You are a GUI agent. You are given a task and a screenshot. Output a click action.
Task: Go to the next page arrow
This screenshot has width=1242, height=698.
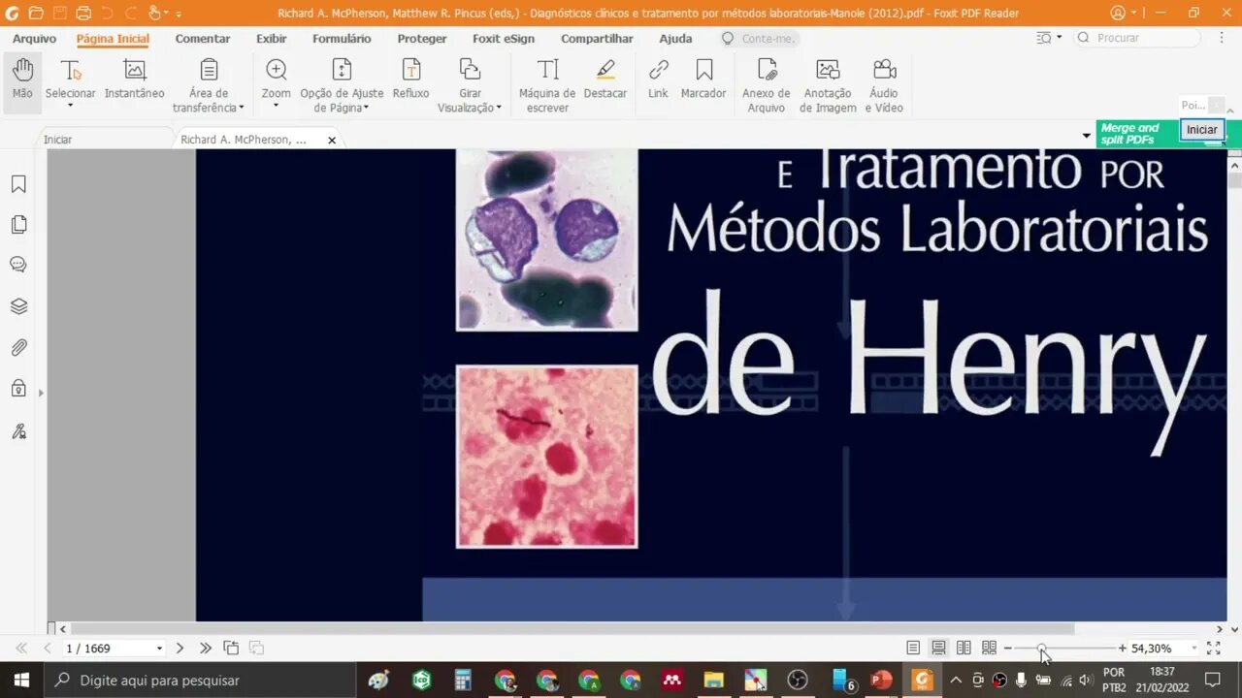(180, 648)
